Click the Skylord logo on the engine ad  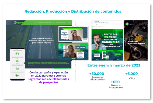[x=130, y=24]
